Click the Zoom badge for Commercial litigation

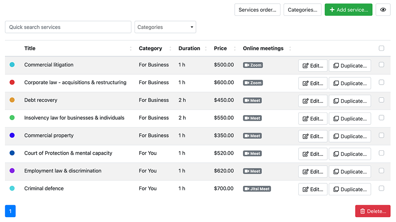click(253, 65)
